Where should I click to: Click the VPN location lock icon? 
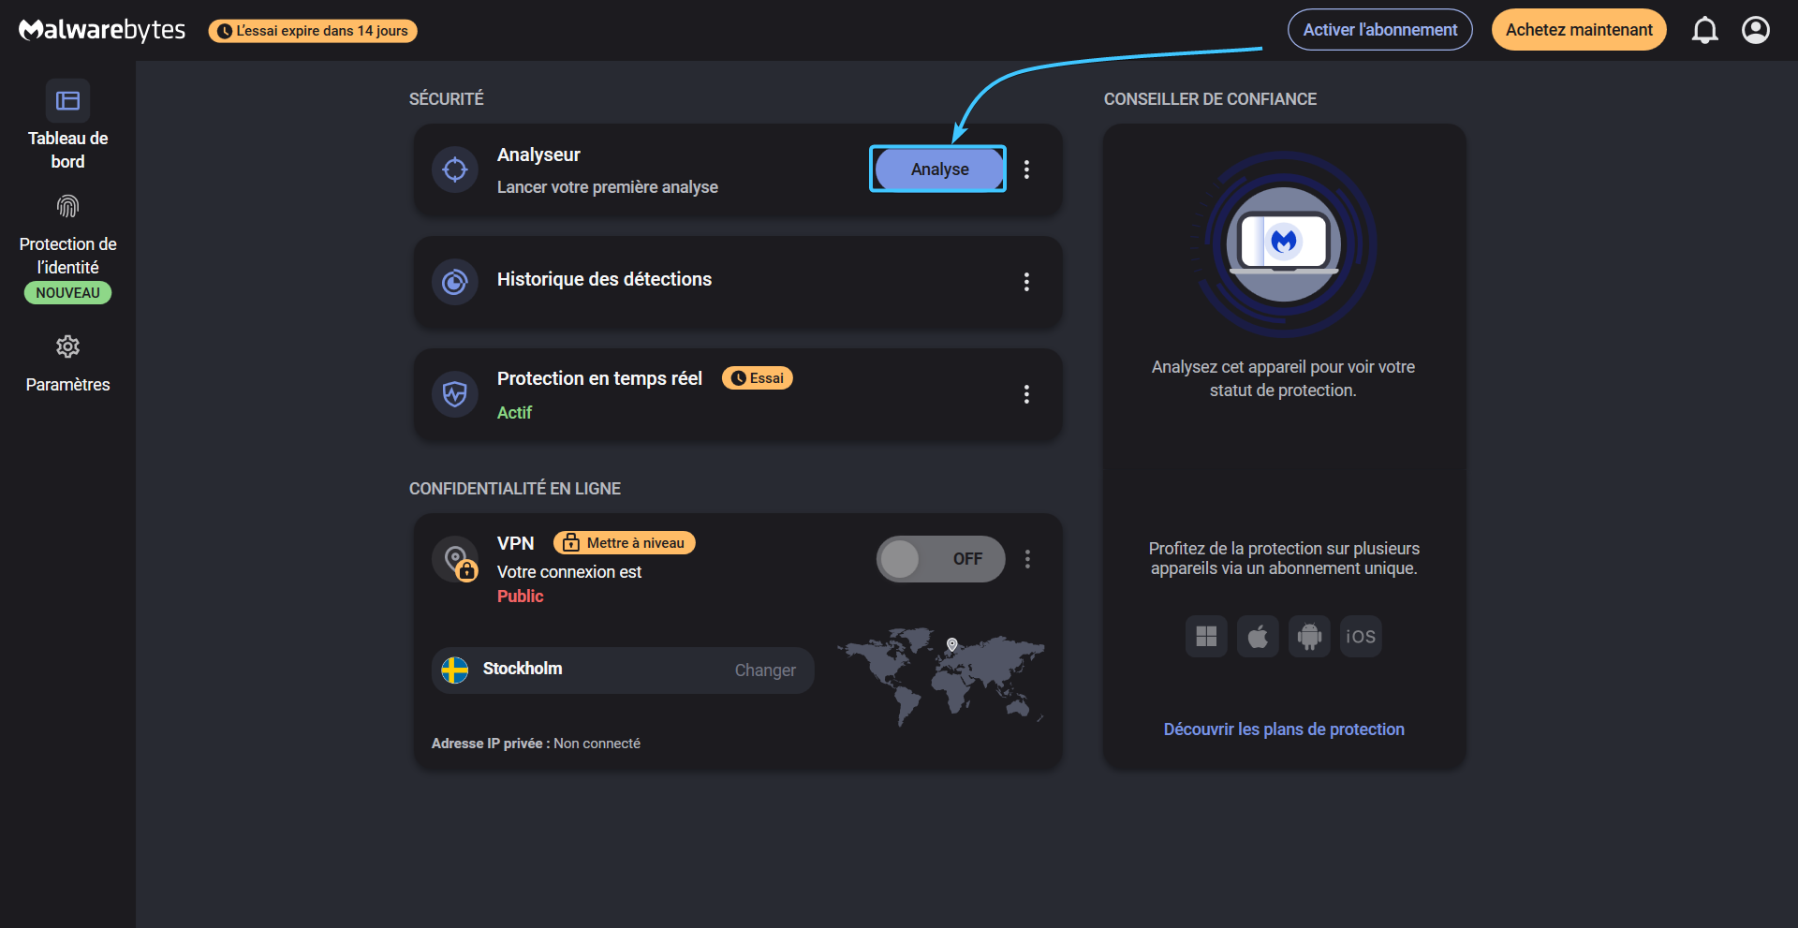tap(456, 560)
